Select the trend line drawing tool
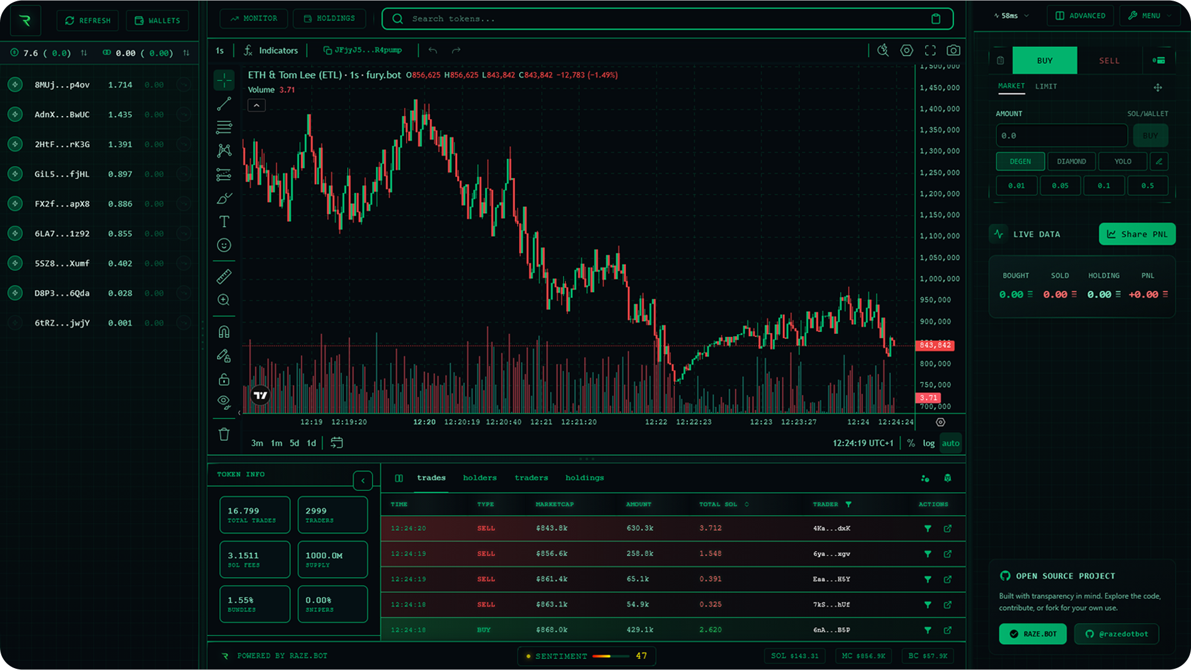This screenshot has height=670, width=1191. pyautogui.click(x=224, y=104)
